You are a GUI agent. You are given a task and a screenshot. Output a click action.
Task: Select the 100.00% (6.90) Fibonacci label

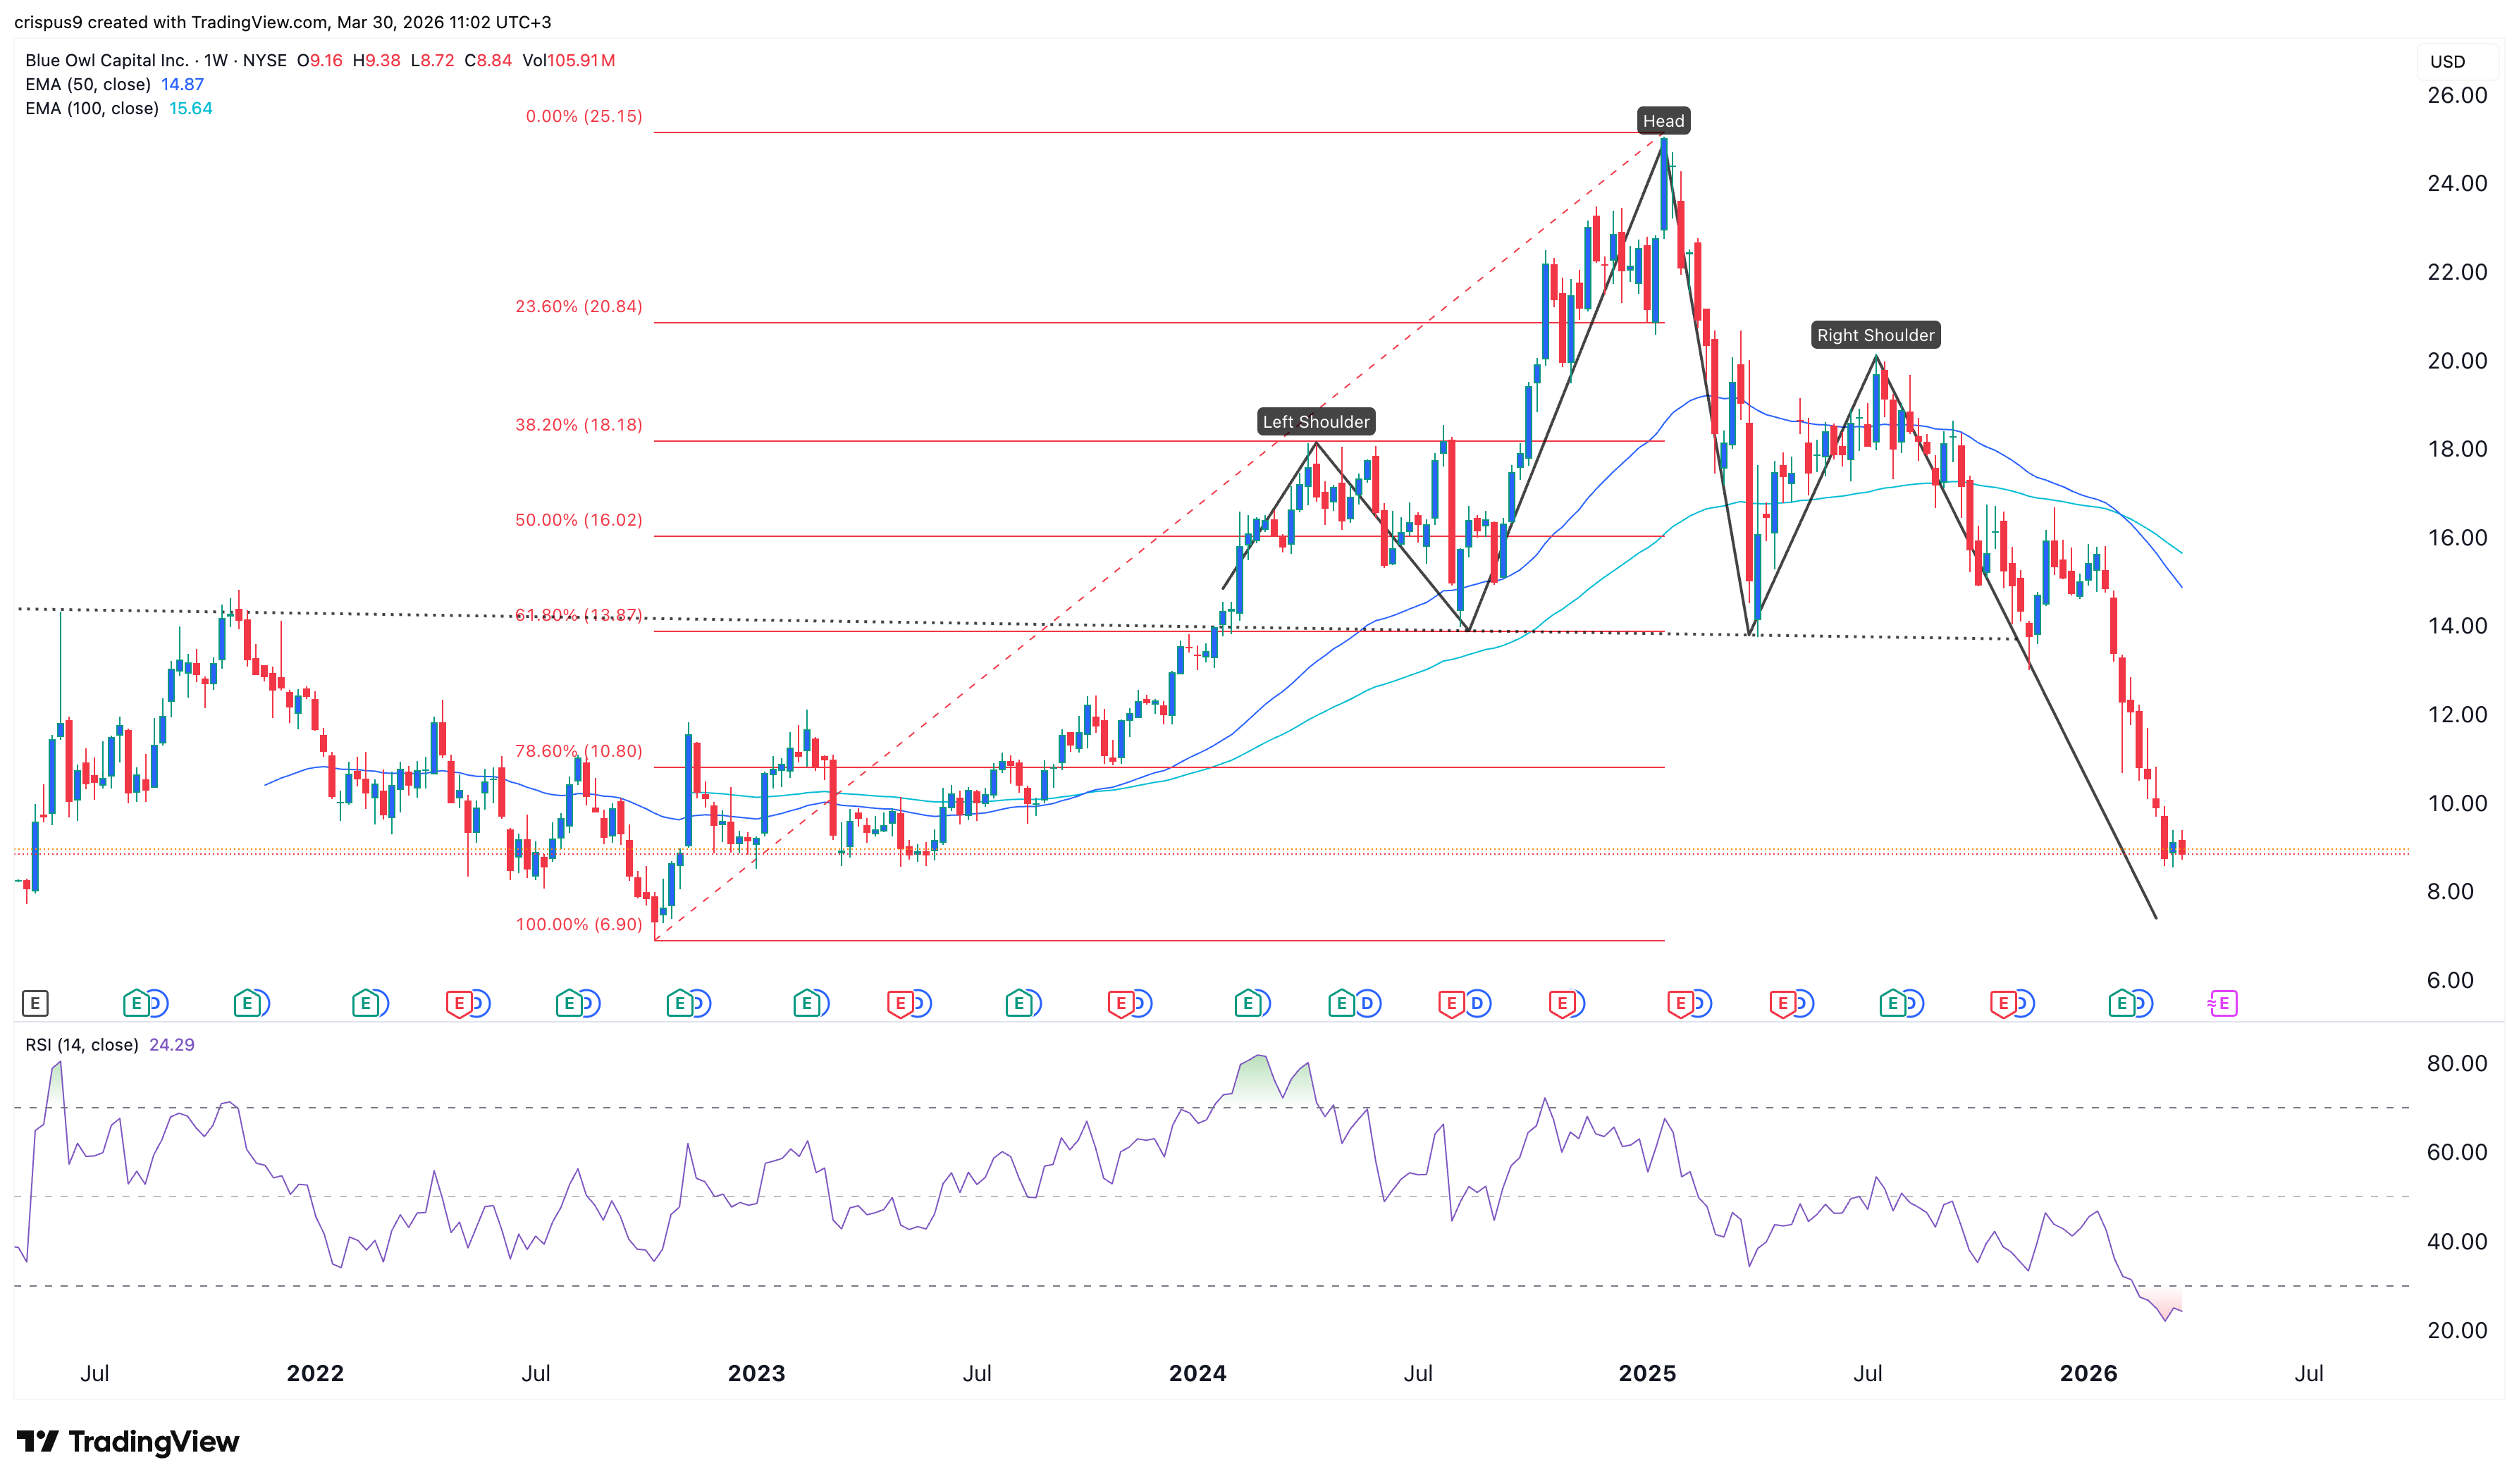[x=579, y=924]
